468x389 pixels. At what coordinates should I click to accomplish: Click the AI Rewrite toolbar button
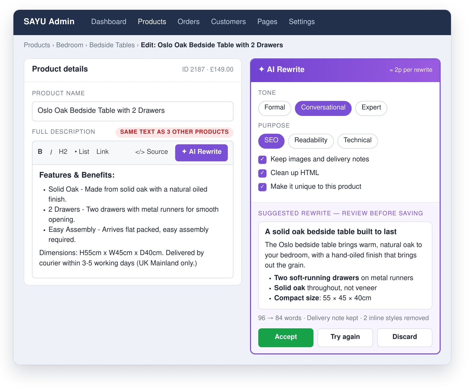(x=201, y=153)
